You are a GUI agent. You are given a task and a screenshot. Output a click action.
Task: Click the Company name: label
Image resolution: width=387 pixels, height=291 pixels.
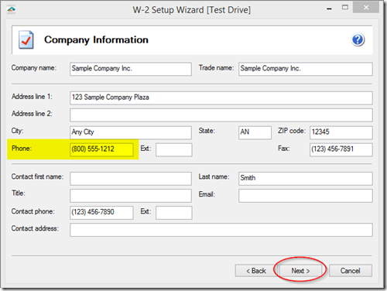(33, 68)
